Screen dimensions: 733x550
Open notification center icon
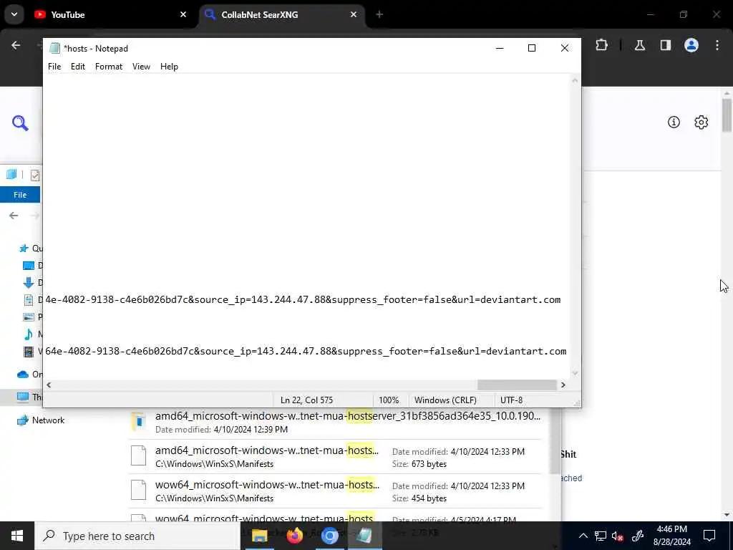(709, 536)
